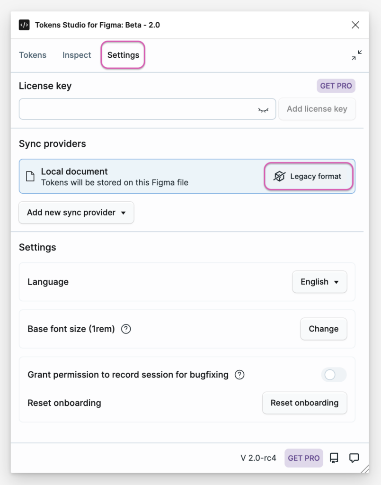
Task: Click the Tokens Studio code logo icon
Action: [24, 25]
